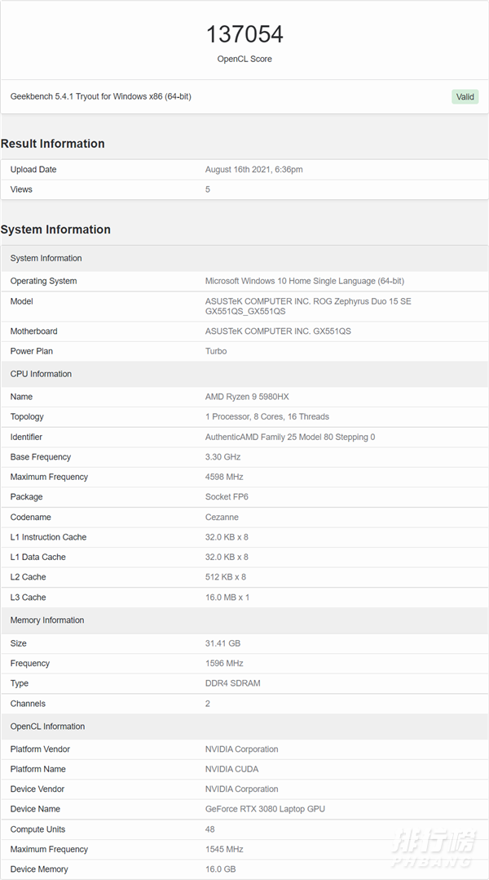Select the 16.0 MB x 1 value
The width and height of the screenshot is (489, 880).
(227, 598)
